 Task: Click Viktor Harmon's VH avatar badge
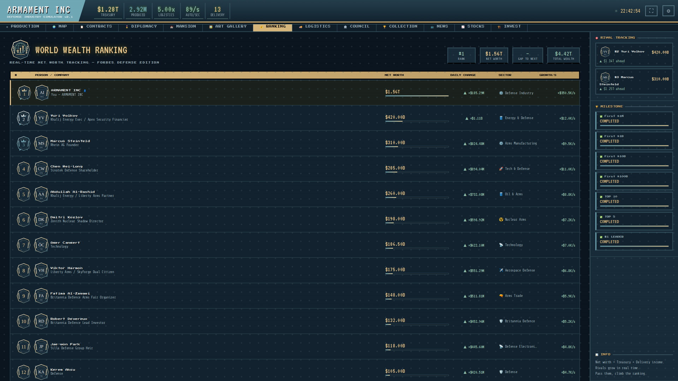[x=41, y=271]
